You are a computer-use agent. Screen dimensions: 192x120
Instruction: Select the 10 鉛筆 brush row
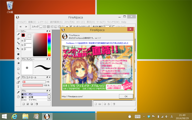pyautogui.click(x=34, y=97)
